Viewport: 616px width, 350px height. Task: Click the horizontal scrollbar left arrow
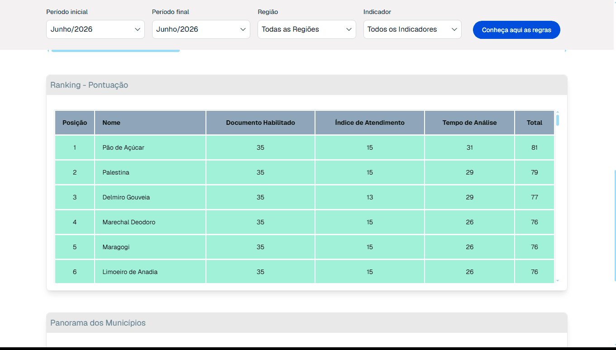[x=48, y=51]
